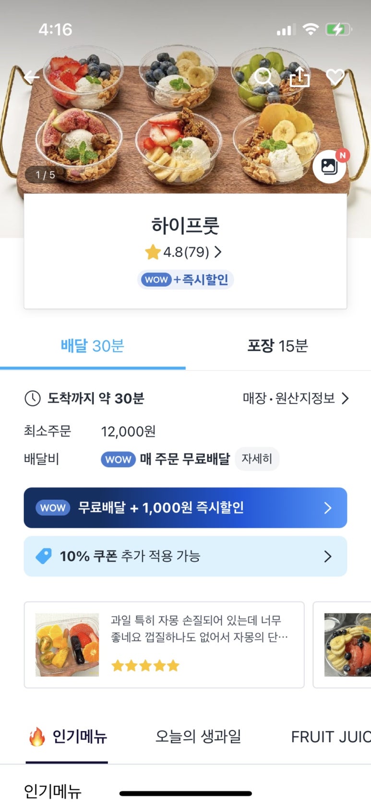Open the grapefruit review photo thumbnail

coord(67,645)
